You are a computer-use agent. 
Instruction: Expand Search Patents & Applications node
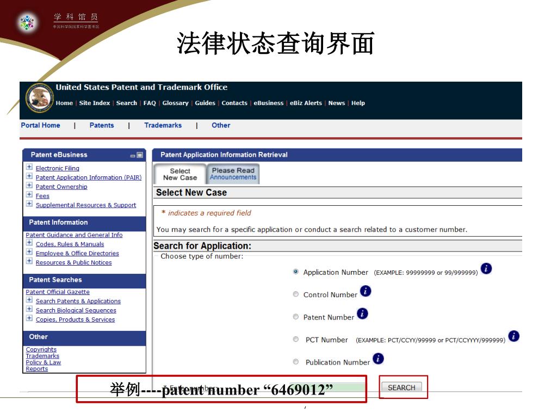pyautogui.click(x=29, y=300)
